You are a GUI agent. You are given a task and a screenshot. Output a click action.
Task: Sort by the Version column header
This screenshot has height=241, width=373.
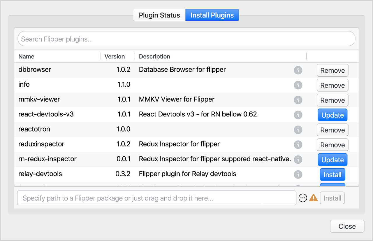(x=115, y=56)
